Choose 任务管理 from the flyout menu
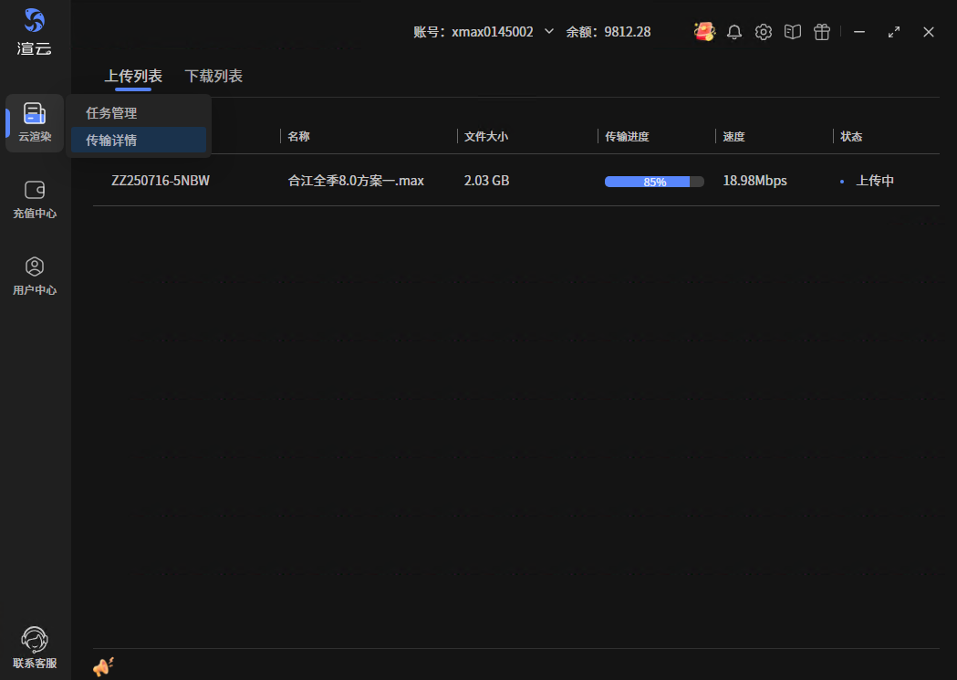Image resolution: width=957 pixels, height=680 pixels. pyautogui.click(x=111, y=113)
